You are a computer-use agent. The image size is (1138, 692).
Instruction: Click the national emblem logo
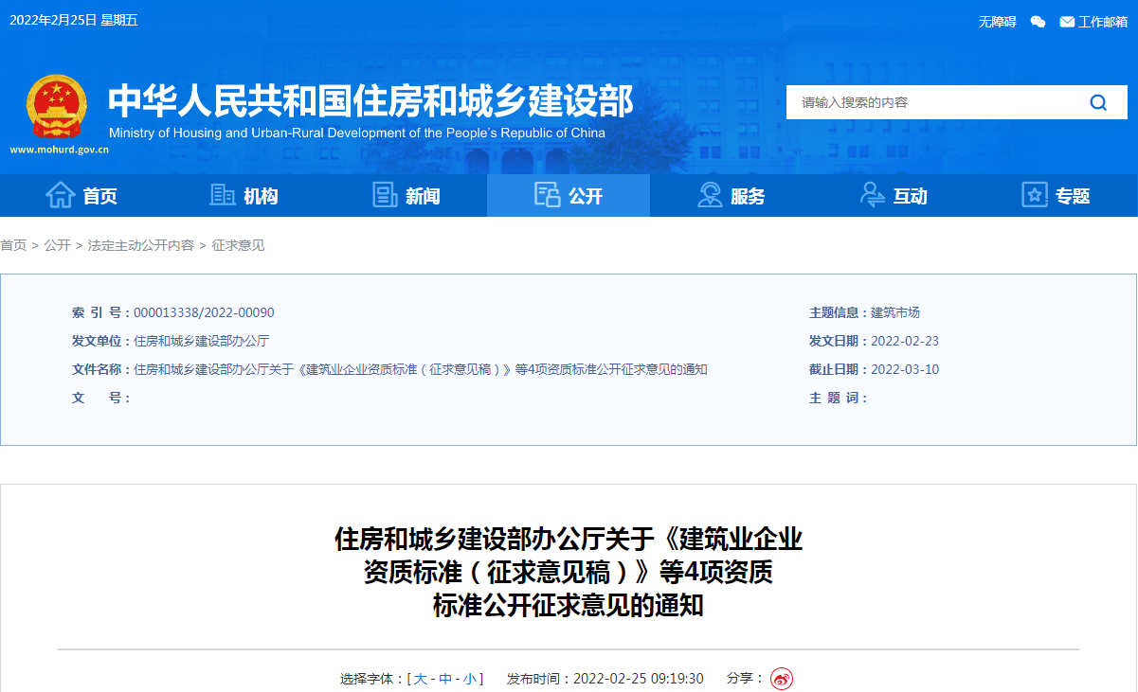point(55,106)
